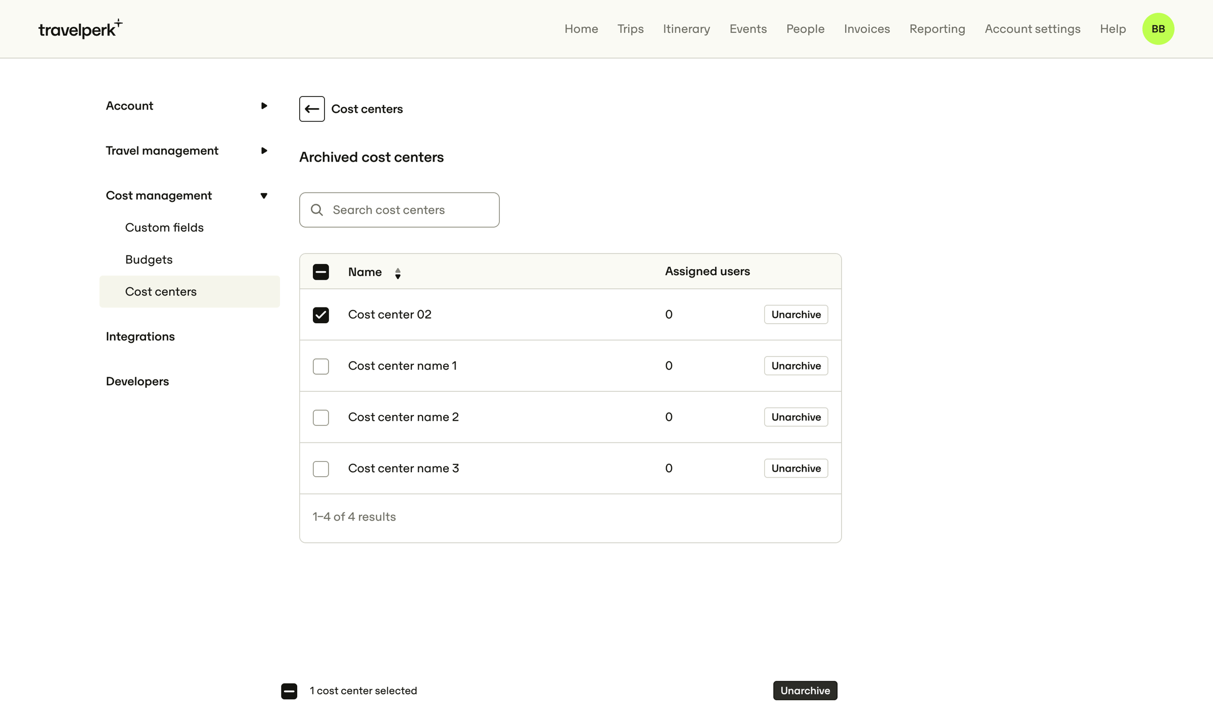Navigate to Events
1213x713 pixels.
[x=748, y=29]
